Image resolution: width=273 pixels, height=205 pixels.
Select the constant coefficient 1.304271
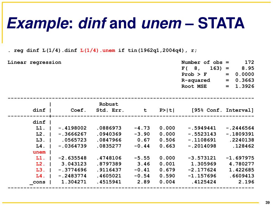74,182
